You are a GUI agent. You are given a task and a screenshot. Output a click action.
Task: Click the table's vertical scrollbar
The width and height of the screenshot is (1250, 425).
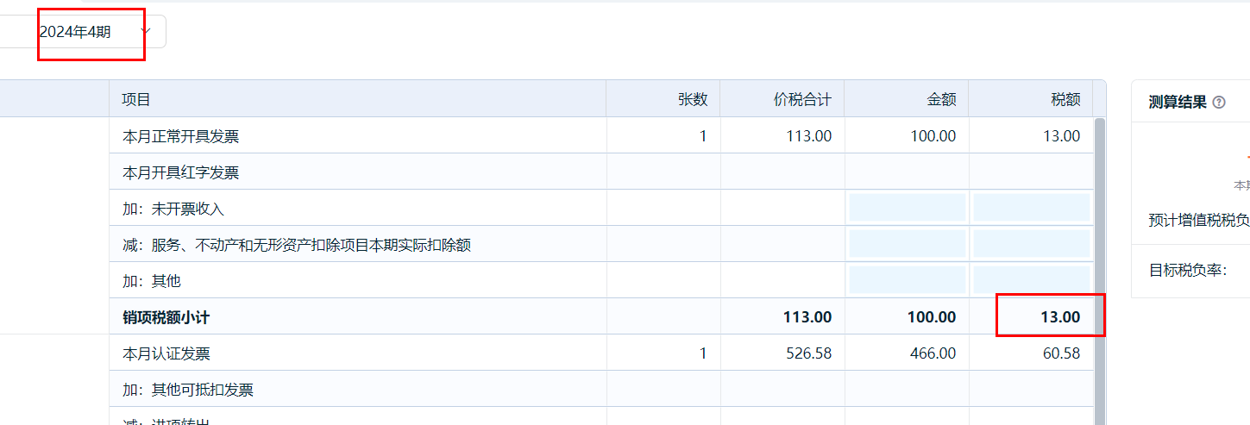(x=1100, y=259)
